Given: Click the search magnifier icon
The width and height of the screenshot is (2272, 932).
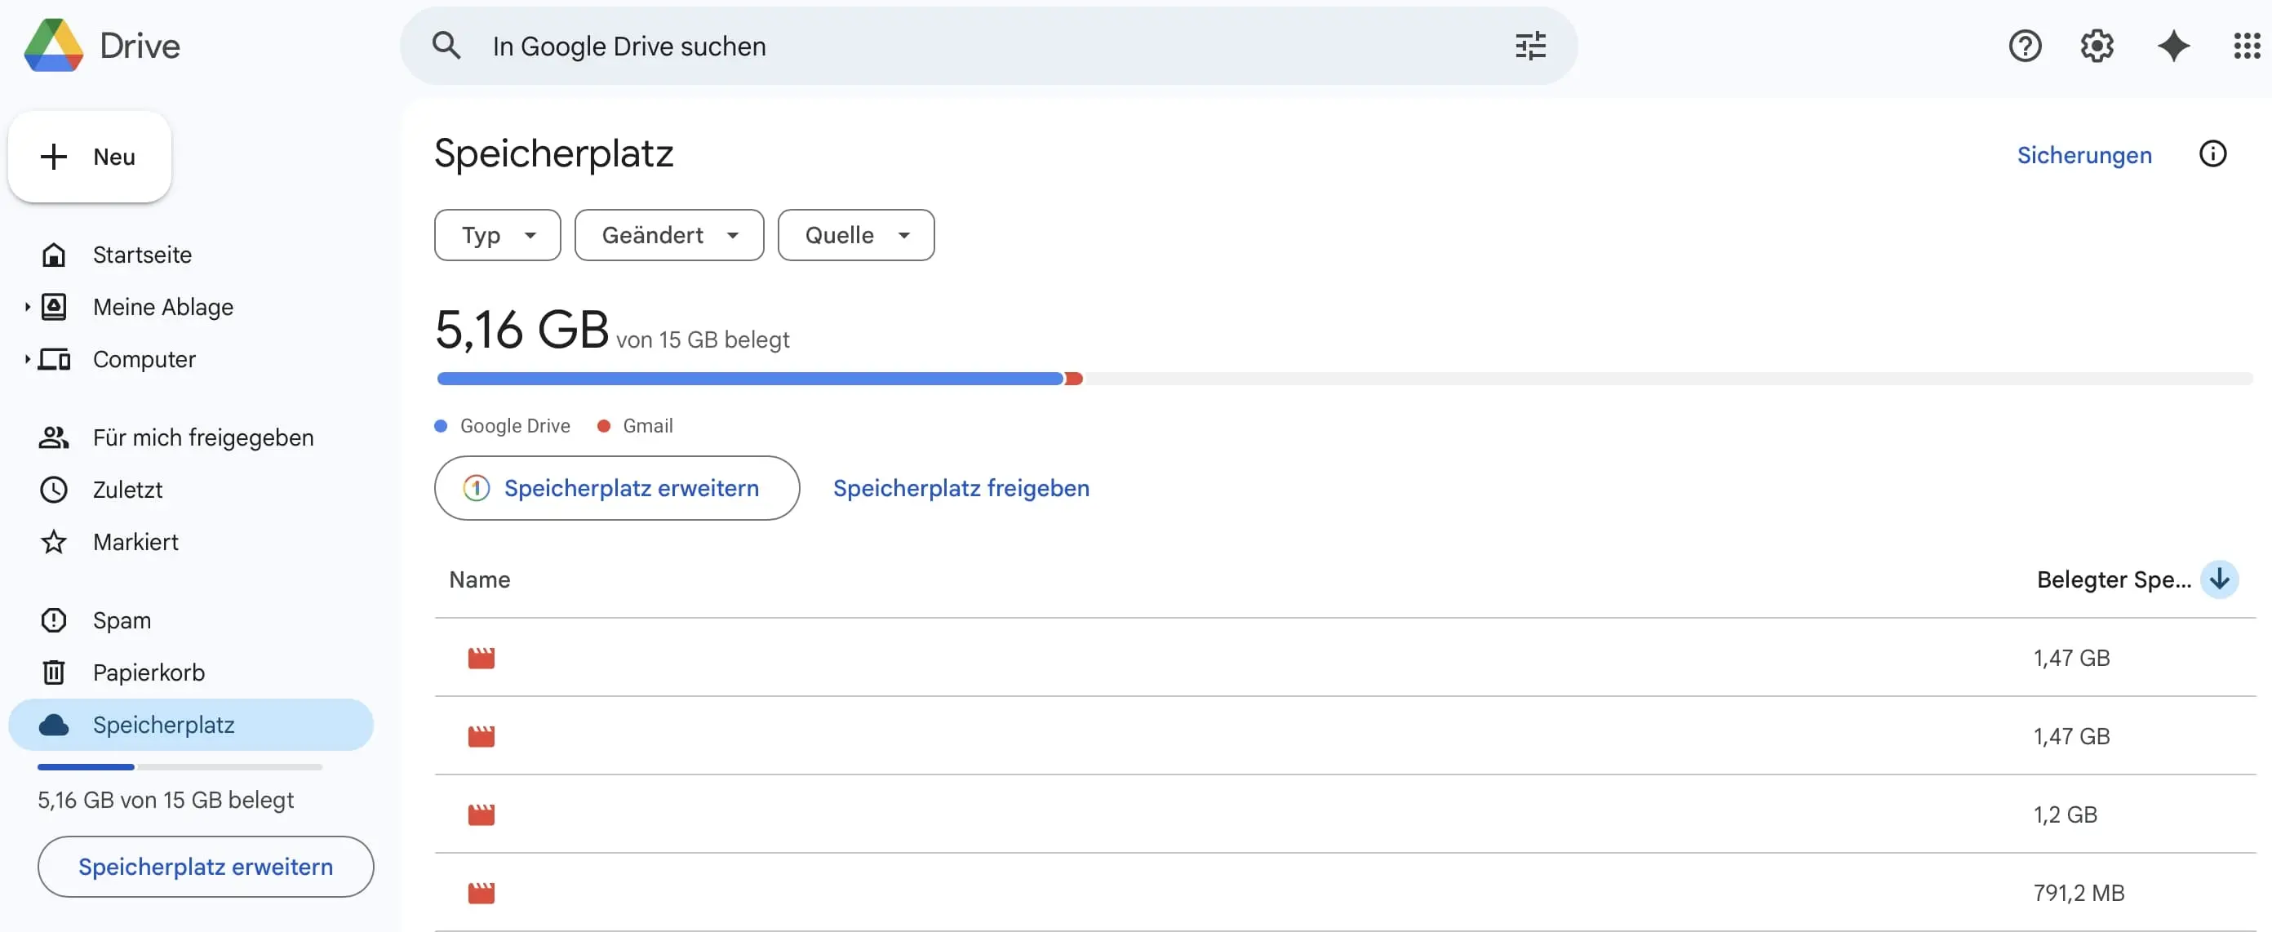Looking at the screenshot, I should [446, 46].
